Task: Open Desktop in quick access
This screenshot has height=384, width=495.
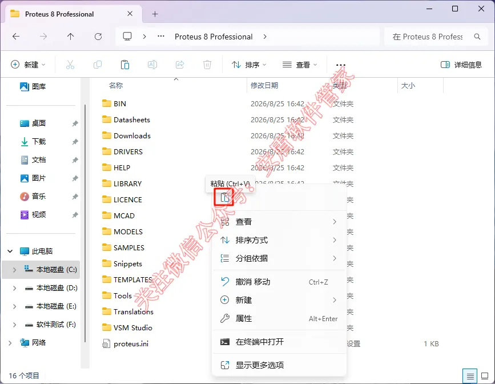Action: (33, 123)
